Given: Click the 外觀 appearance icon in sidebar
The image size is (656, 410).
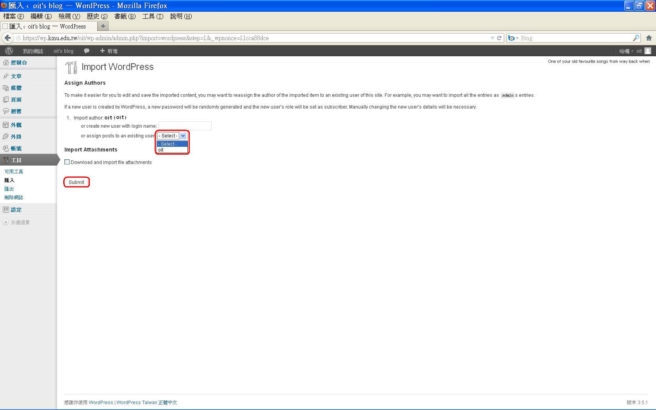Looking at the screenshot, I should pos(5,125).
